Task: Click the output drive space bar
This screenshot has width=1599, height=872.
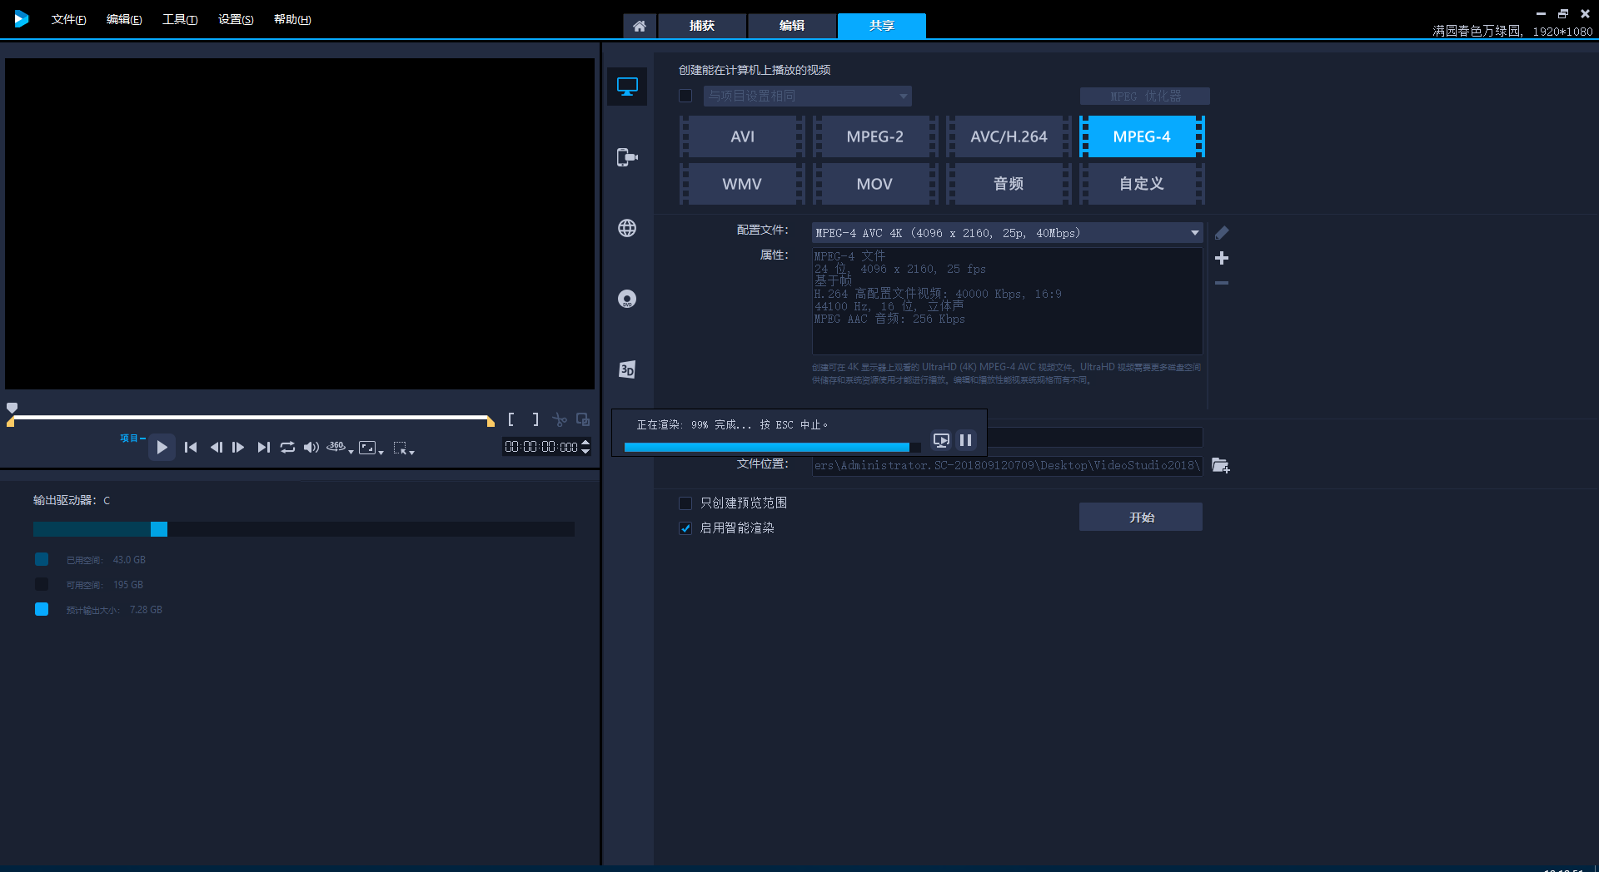Action: pos(304,529)
